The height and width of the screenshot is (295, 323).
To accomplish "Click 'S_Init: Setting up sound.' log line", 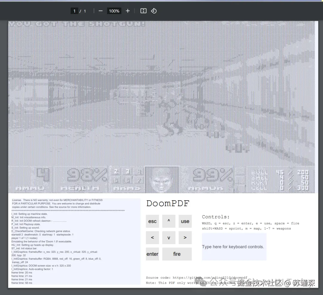I will (x=25, y=228).
